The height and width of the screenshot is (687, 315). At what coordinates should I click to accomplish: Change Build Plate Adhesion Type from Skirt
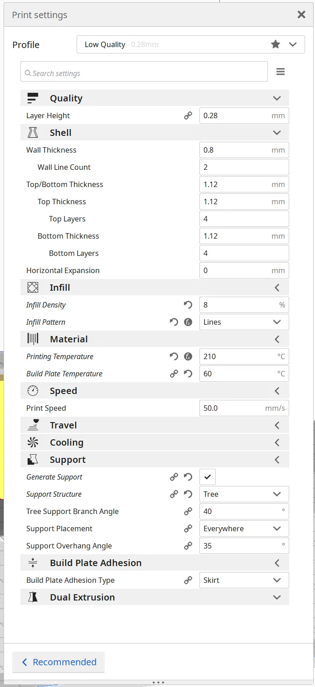[244, 580]
